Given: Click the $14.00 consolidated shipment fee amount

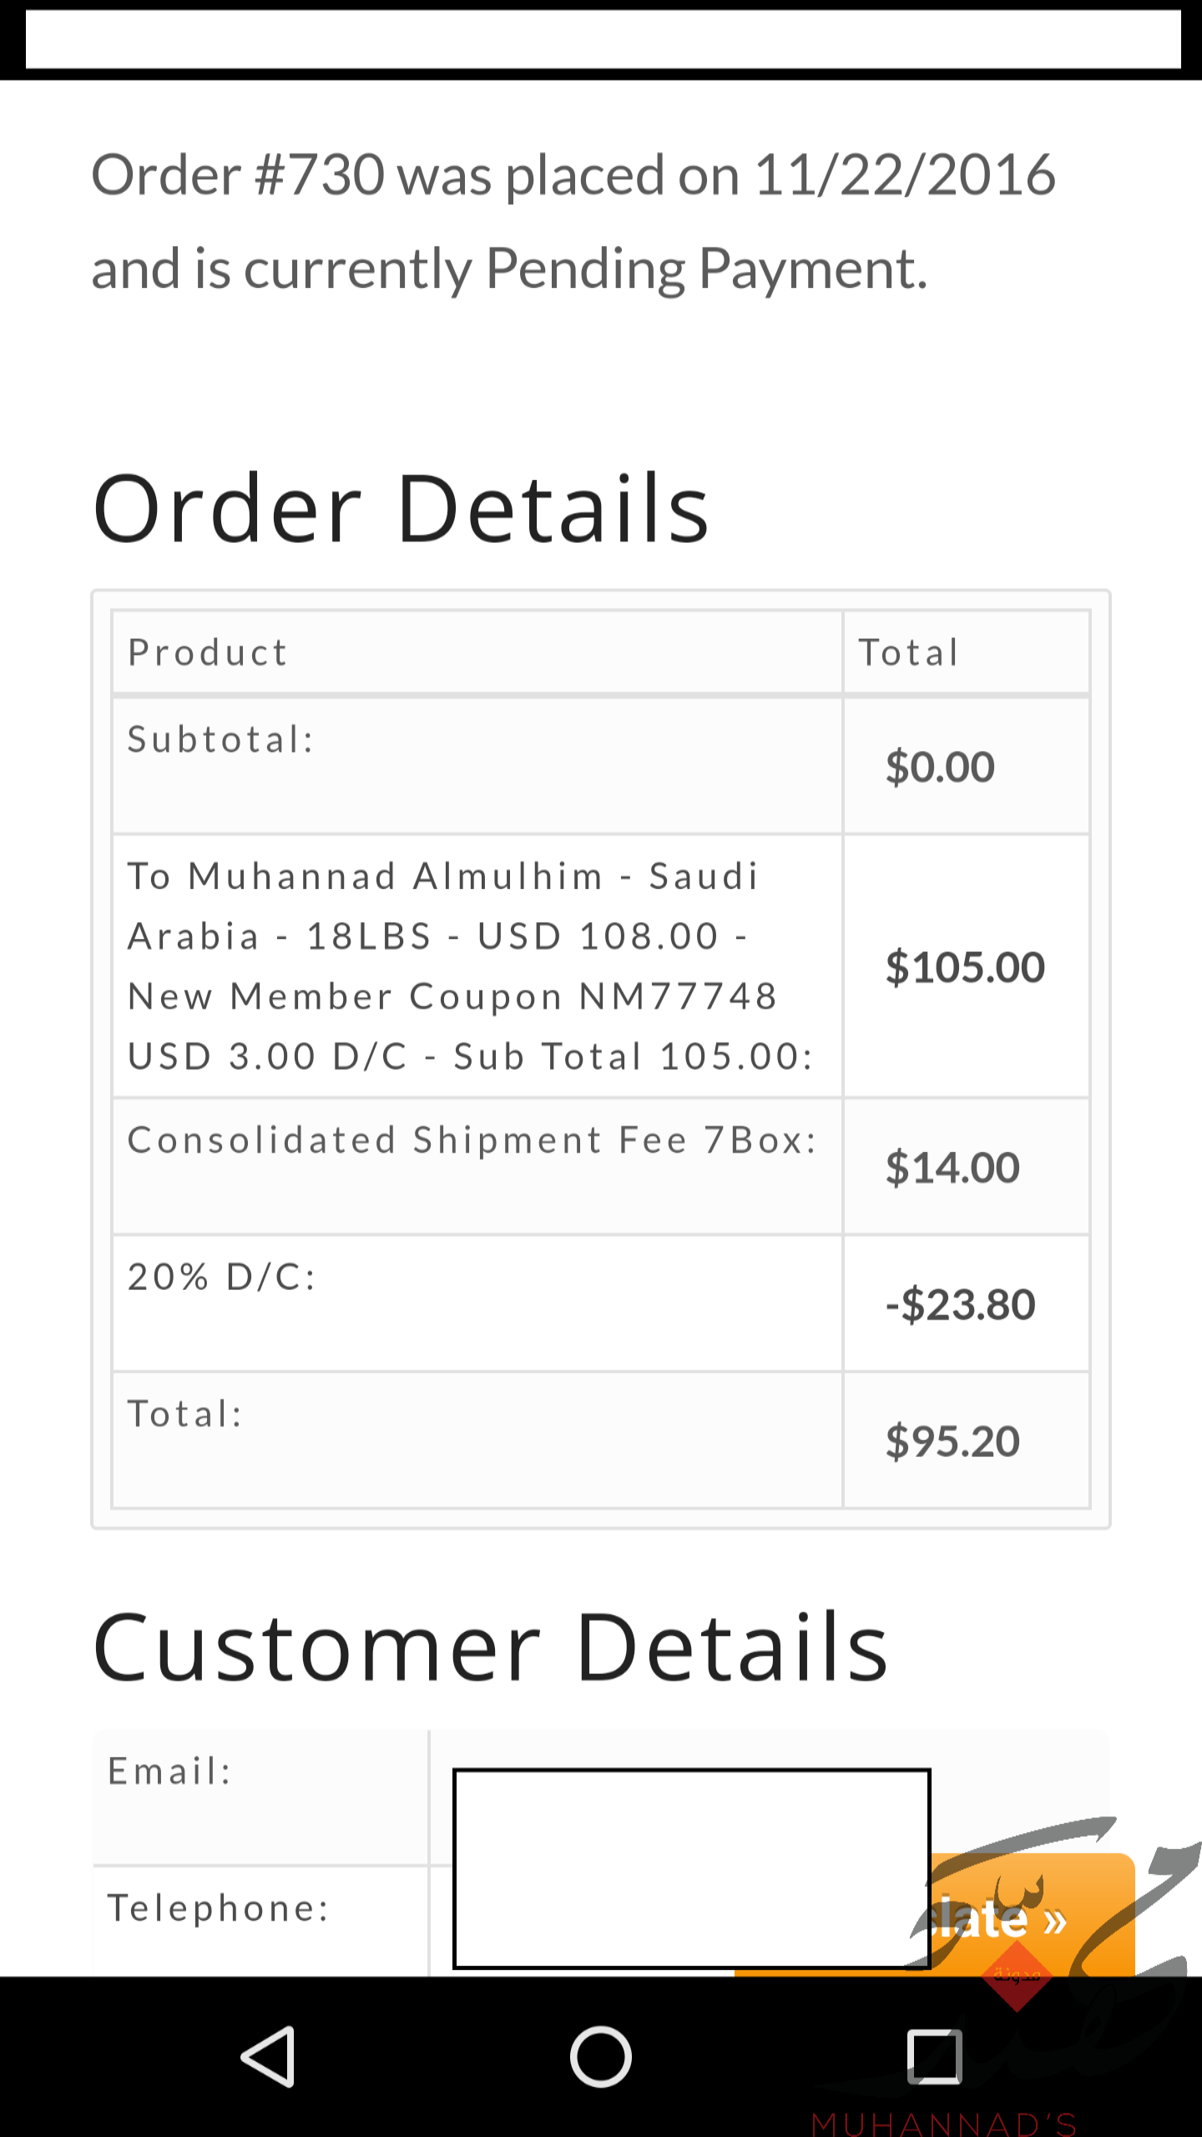Looking at the screenshot, I should point(952,1168).
